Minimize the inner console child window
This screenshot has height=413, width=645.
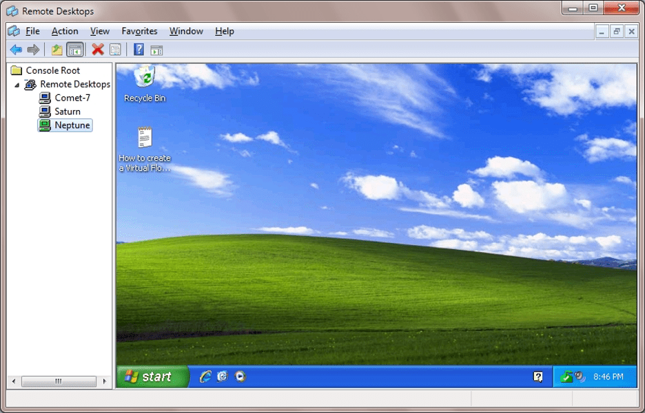(x=602, y=32)
